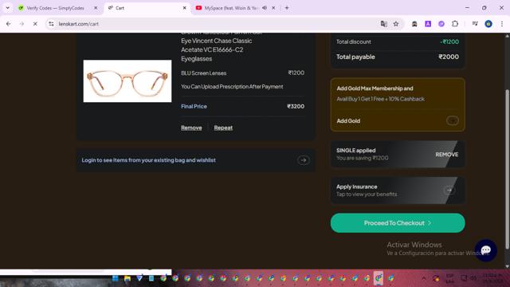The height and width of the screenshot is (287, 510).
Task: Click the 'Final Price' label
Action: click(x=194, y=106)
